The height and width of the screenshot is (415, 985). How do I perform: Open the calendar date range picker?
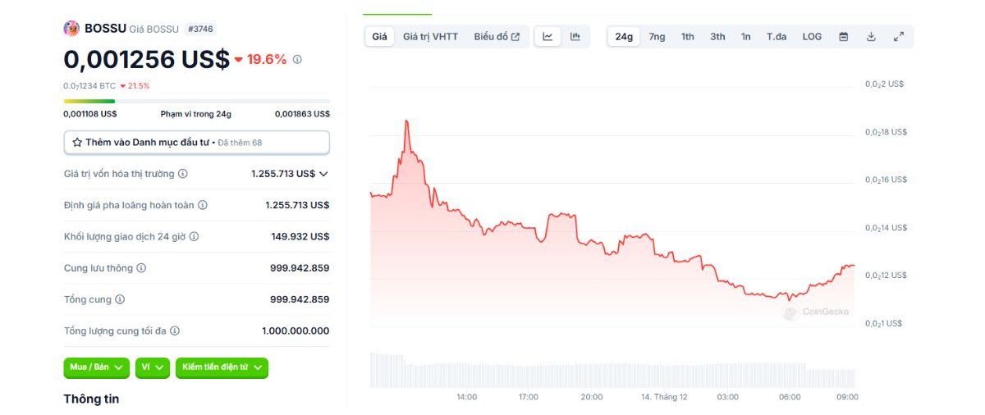pos(843,37)
